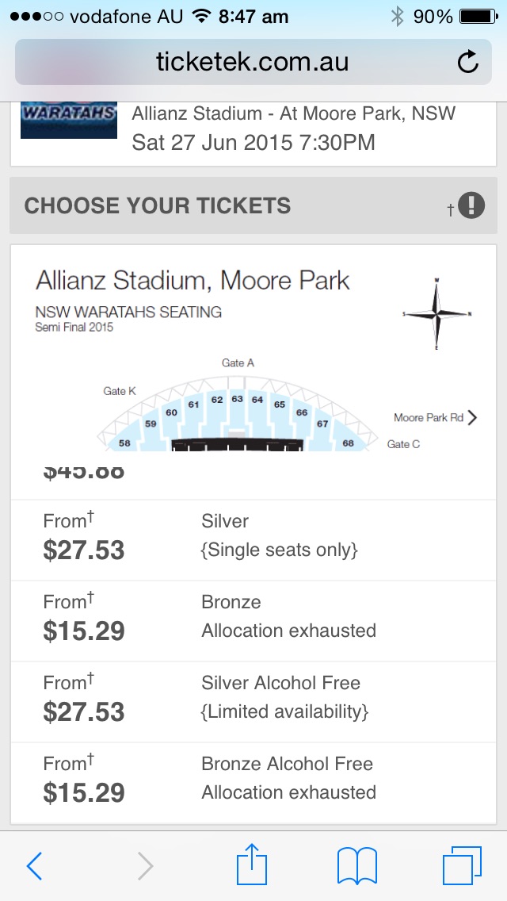Tap section 60 on the stadium map
The image size is (507, 901).
pos(172,412)
